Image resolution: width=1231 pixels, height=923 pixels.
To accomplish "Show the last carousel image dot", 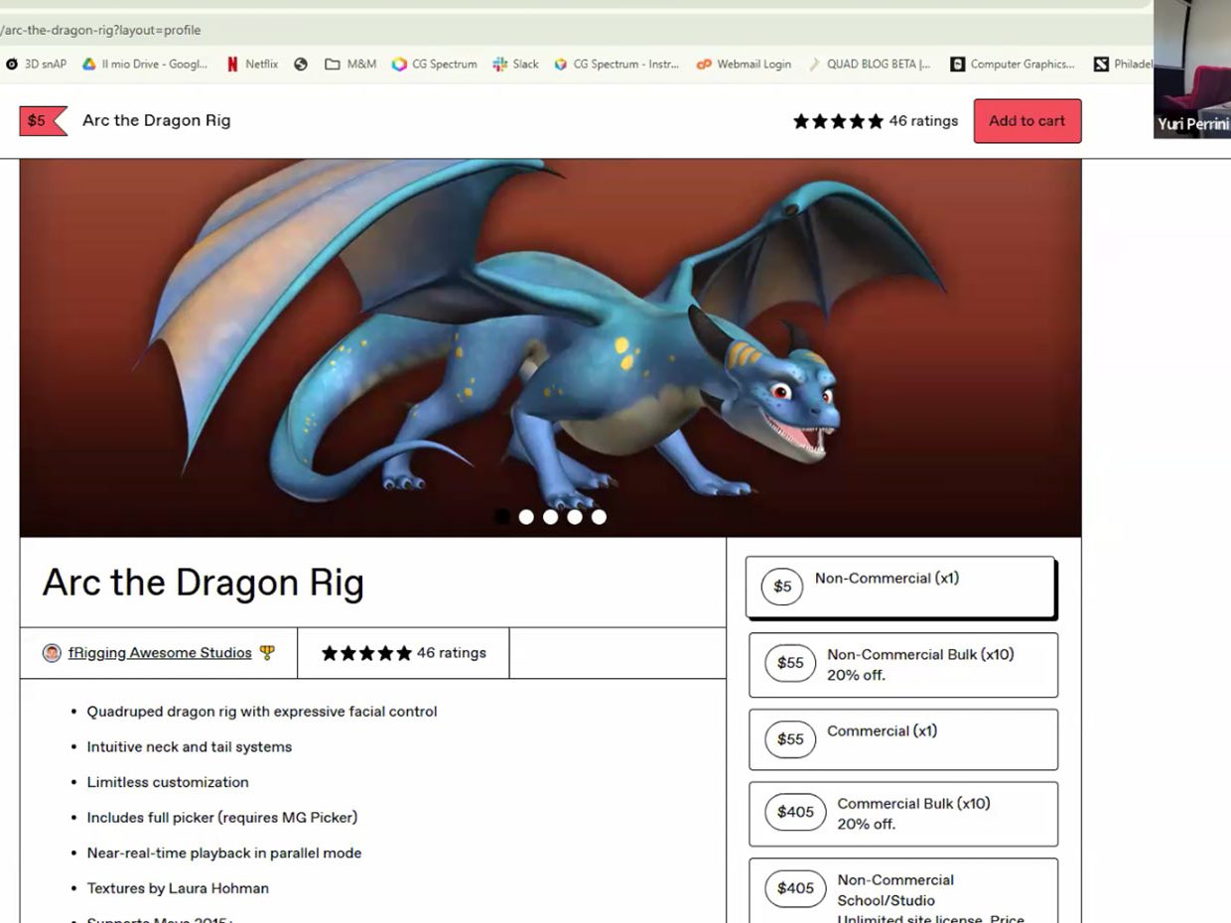I will pos(599,517).
